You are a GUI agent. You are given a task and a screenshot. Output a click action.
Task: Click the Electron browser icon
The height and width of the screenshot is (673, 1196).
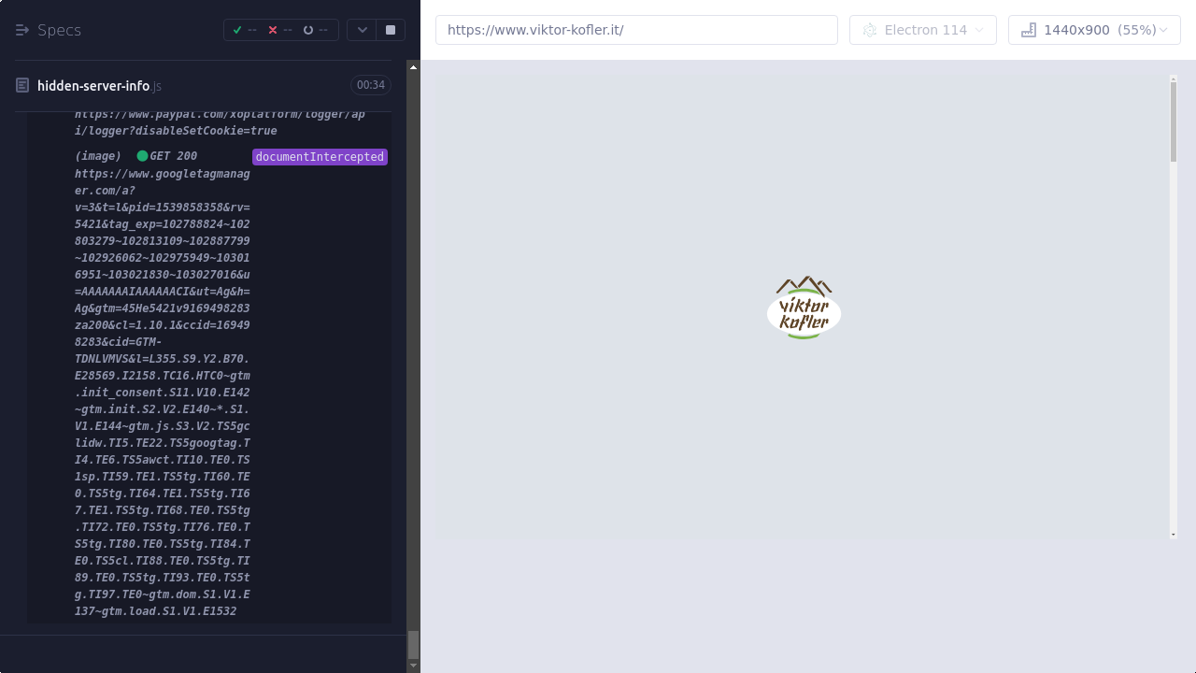coord(870,30)
